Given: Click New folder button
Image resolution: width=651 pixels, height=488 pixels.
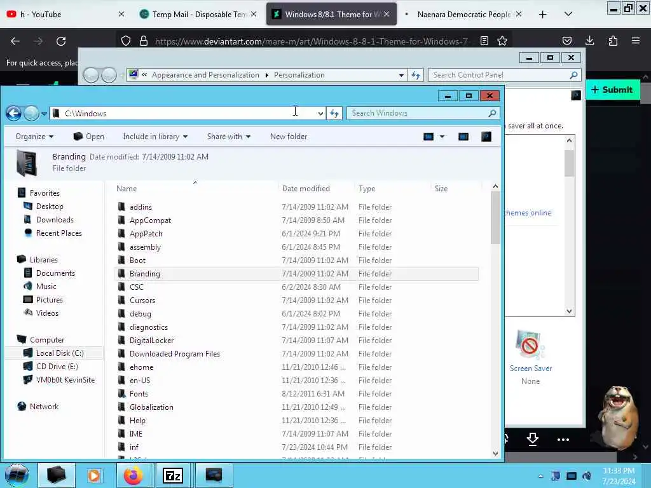Looking at the screenshot, I should pyautogui.click(x=289, y=137).
